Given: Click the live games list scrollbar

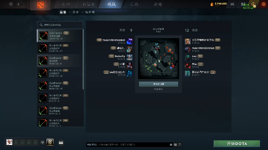Looking at the screenshot, I should [x=83, y=59].
